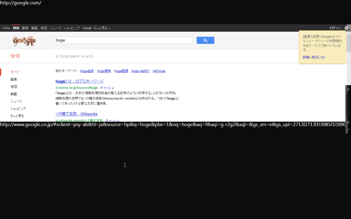Select 地図 filter in the left sidebar

click(14, 86)
